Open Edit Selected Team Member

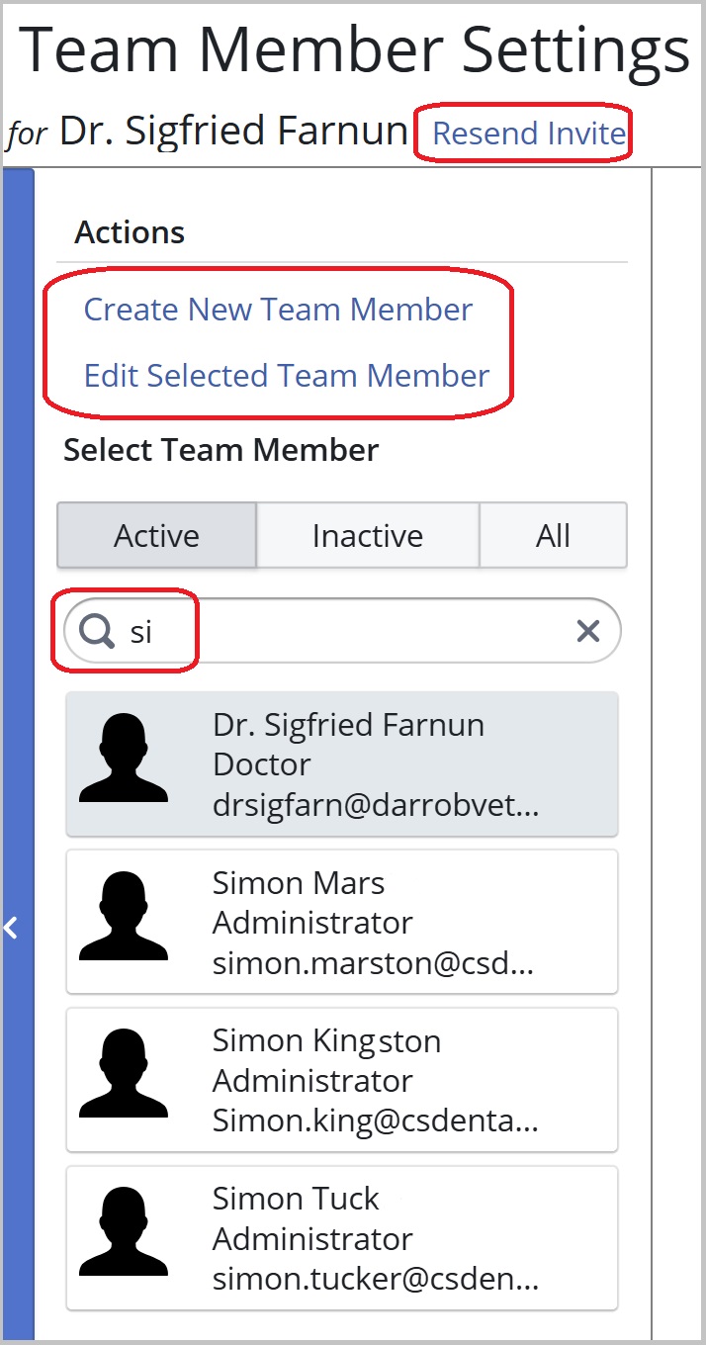(x=286, y=375)
